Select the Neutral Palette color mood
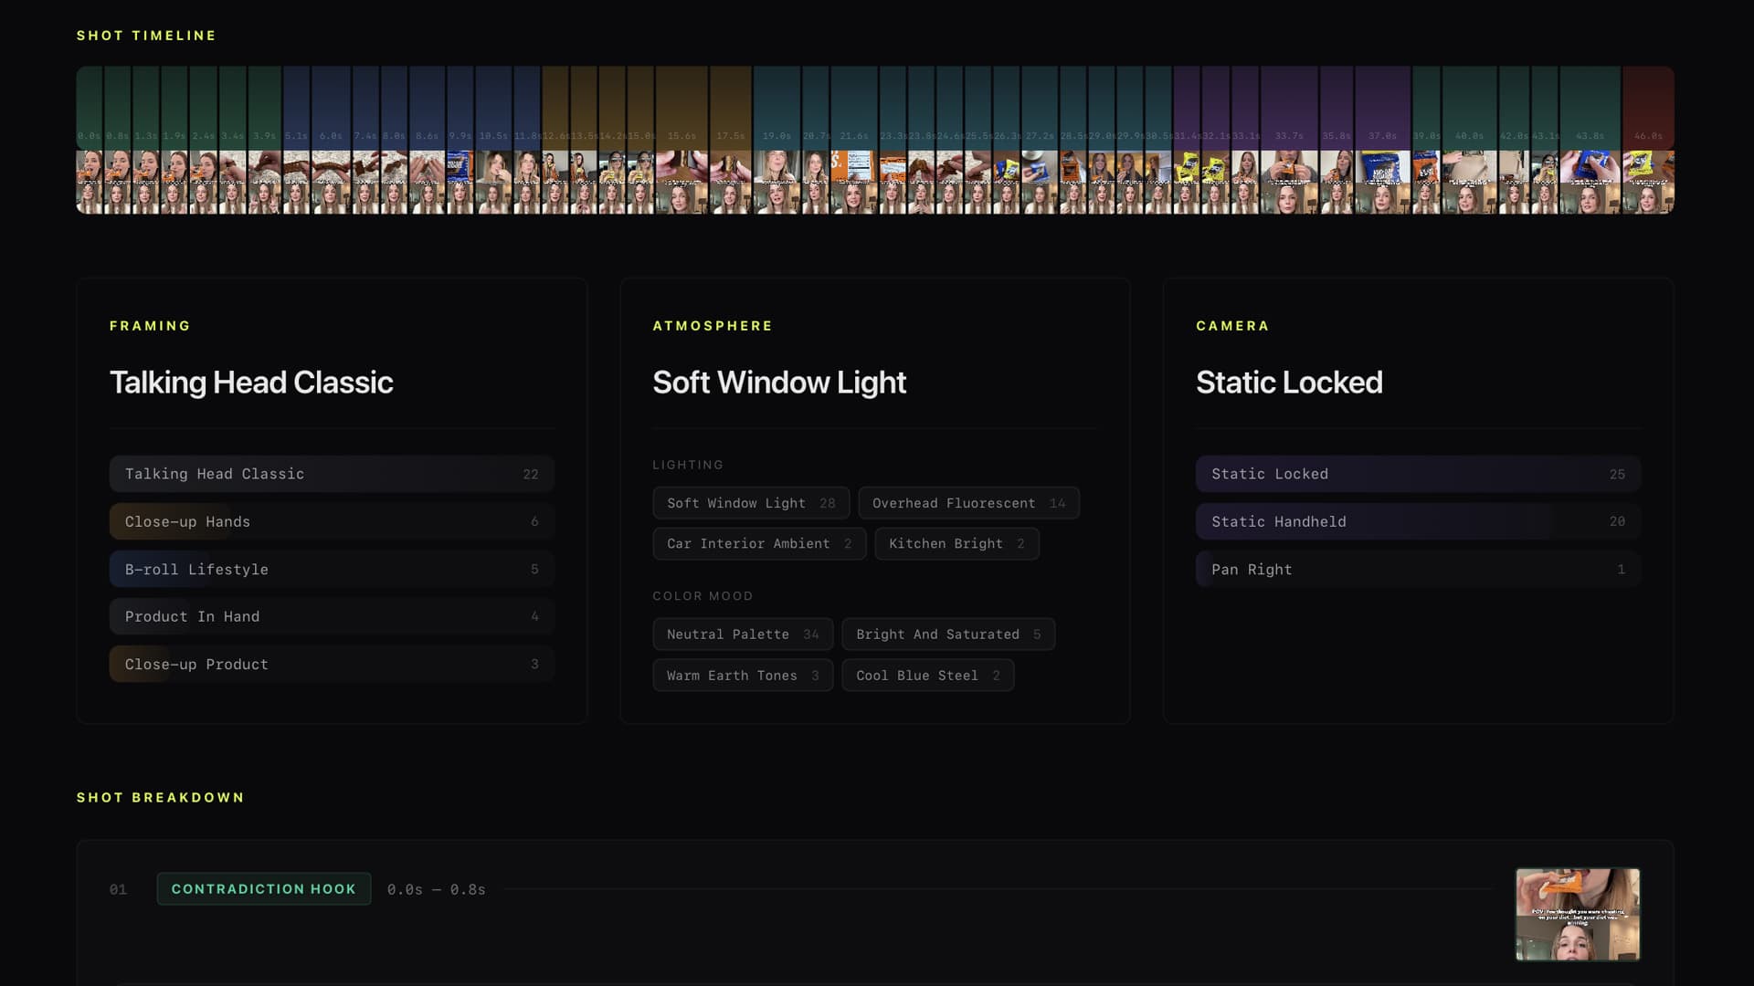Screen dimensions: 1754x986 point(743,634)
